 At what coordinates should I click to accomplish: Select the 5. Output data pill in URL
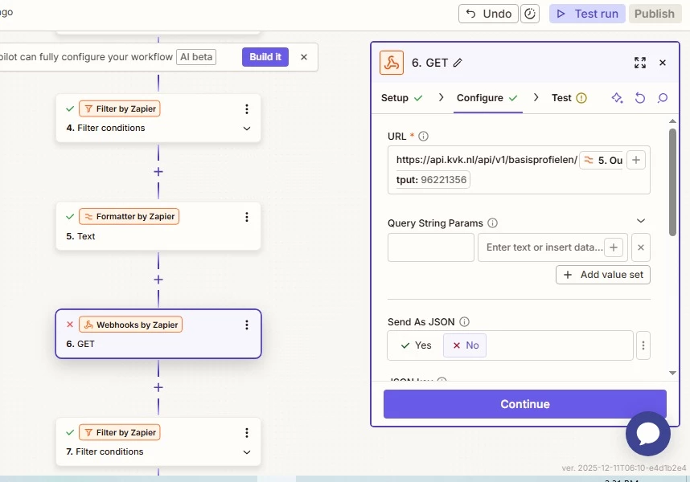pos(601,161)
